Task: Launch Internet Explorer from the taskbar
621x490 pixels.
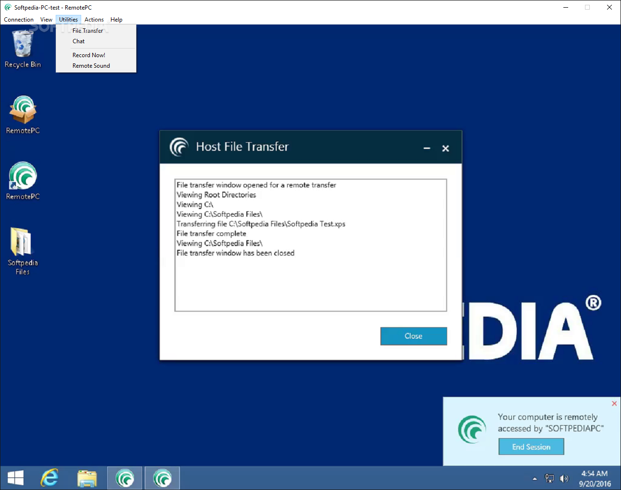Action: (x=49, y=478)
